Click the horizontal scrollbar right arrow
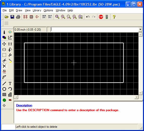The image size is (144, 131). (136, 97)
